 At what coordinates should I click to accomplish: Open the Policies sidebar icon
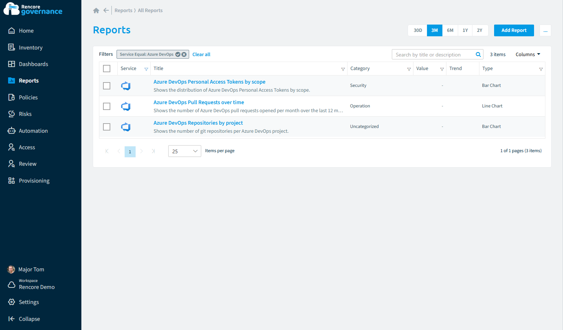click(x=12, y=97)
